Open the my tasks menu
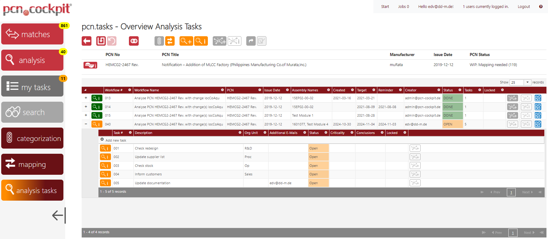Screen dimensions: 548x239 32,86
